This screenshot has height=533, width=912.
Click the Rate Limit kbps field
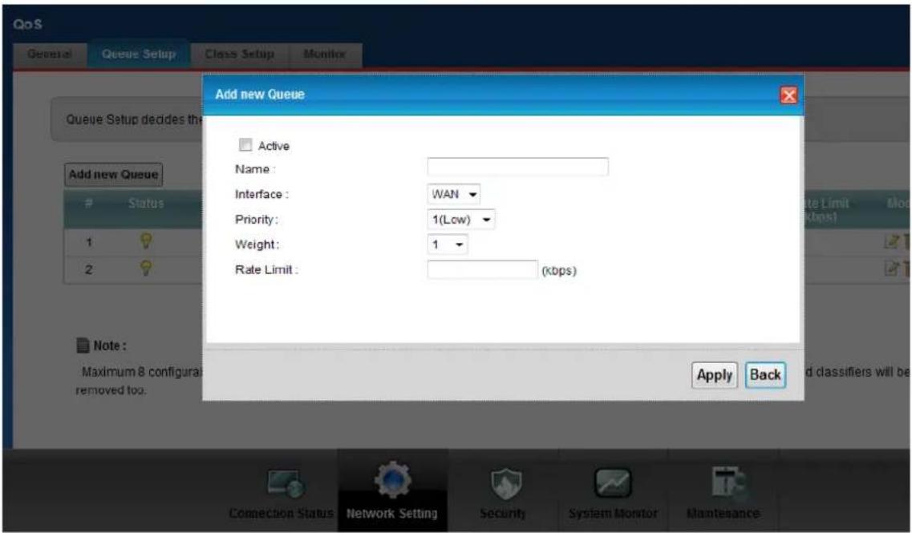[482, 269]
